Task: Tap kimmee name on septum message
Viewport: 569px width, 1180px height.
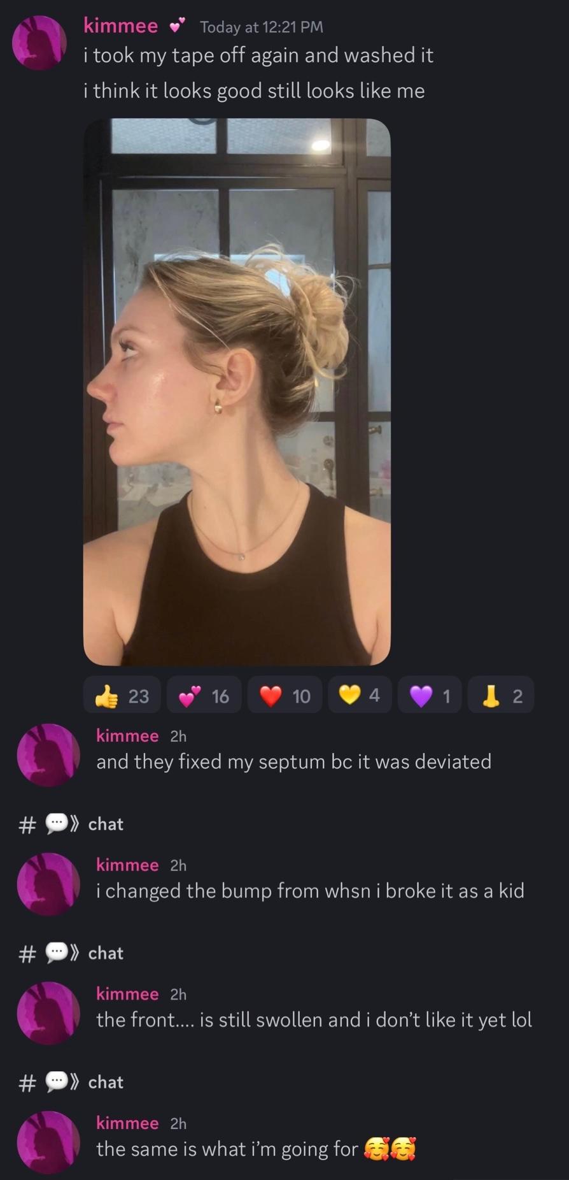Action: click(127, 735)
